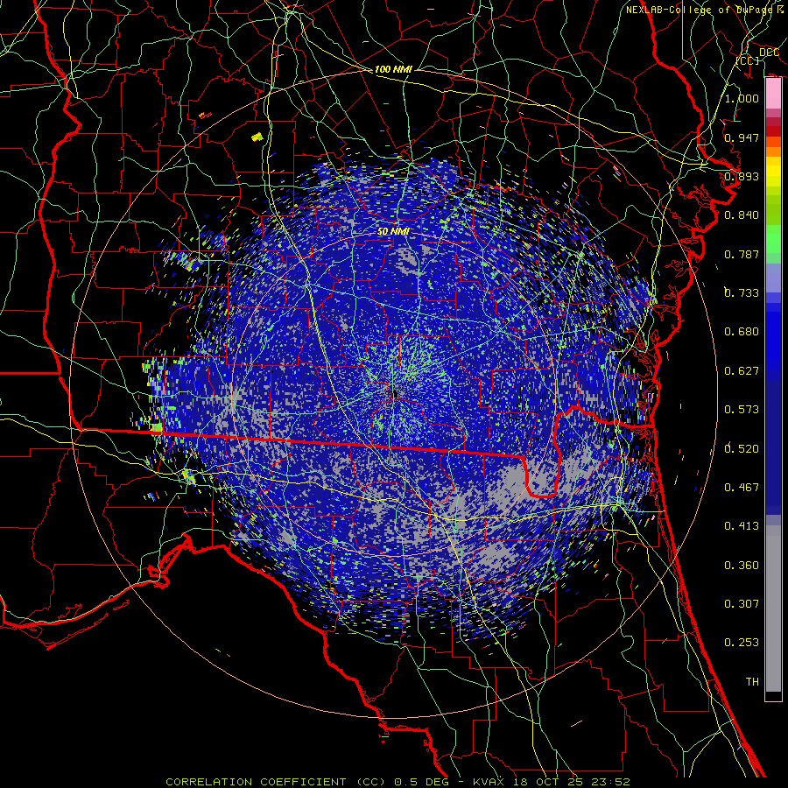Click the DEC label above the color scale

click(x=769, y=53)
